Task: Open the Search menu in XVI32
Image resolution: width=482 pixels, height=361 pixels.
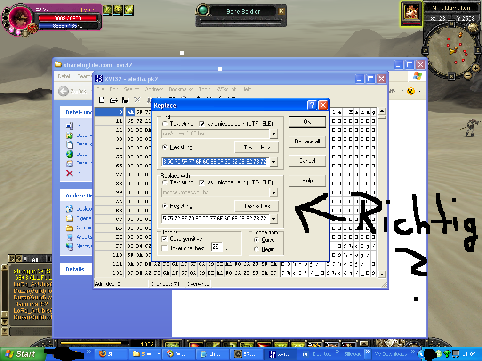Action: coord(132,89)
